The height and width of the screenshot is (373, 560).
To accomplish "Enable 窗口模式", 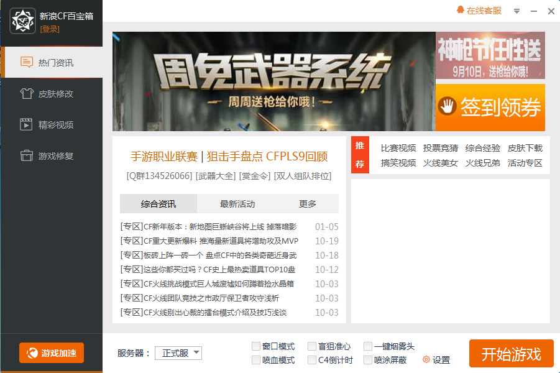I will [255, 346].
